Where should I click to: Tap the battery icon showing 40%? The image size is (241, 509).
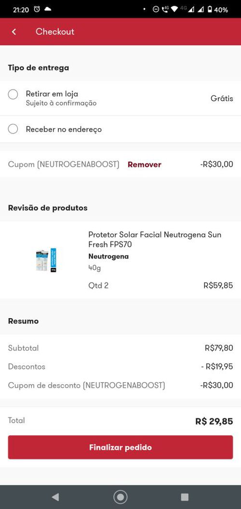point(210,10)
